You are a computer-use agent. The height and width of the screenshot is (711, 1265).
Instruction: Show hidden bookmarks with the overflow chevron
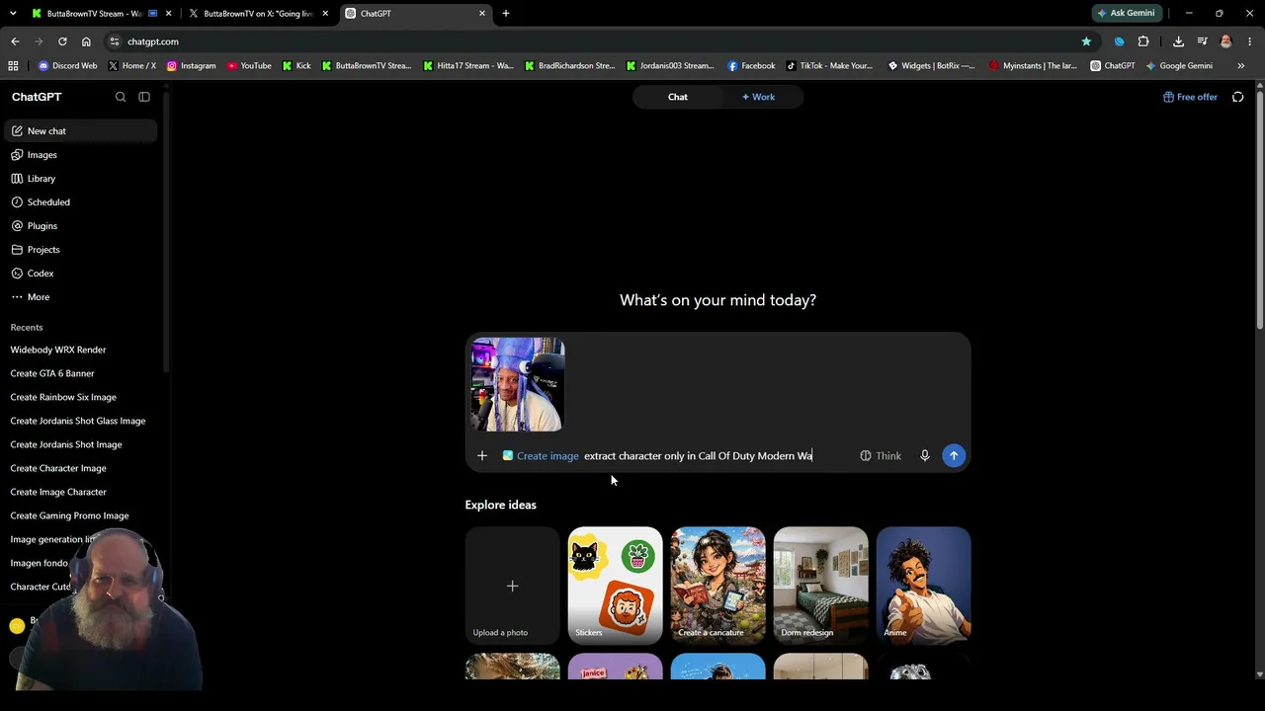pyautogui.click(x=1240, y=66)
